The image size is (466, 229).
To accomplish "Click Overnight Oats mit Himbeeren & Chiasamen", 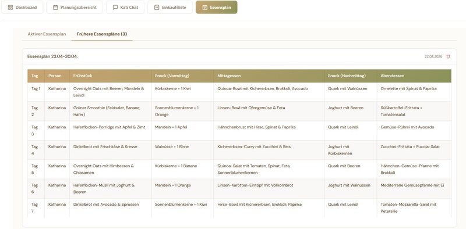I will click(x=110, y=169).
